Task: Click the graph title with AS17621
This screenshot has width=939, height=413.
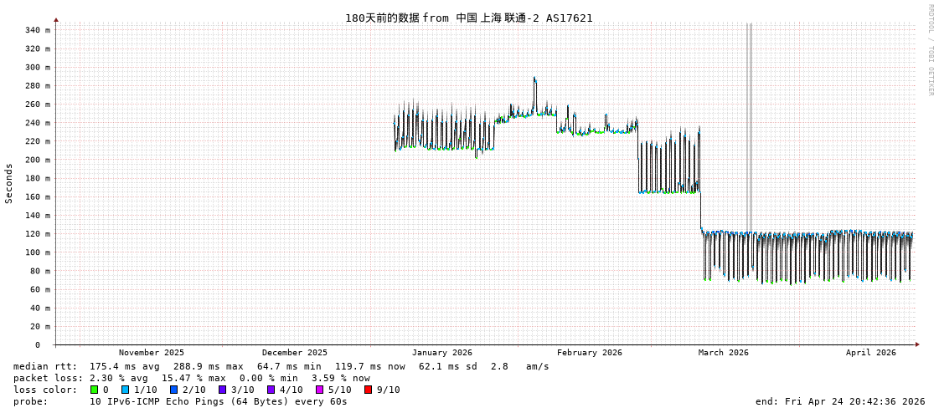Action: (x=468, y=18)
